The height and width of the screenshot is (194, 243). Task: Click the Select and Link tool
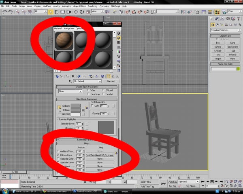point(18,12)
